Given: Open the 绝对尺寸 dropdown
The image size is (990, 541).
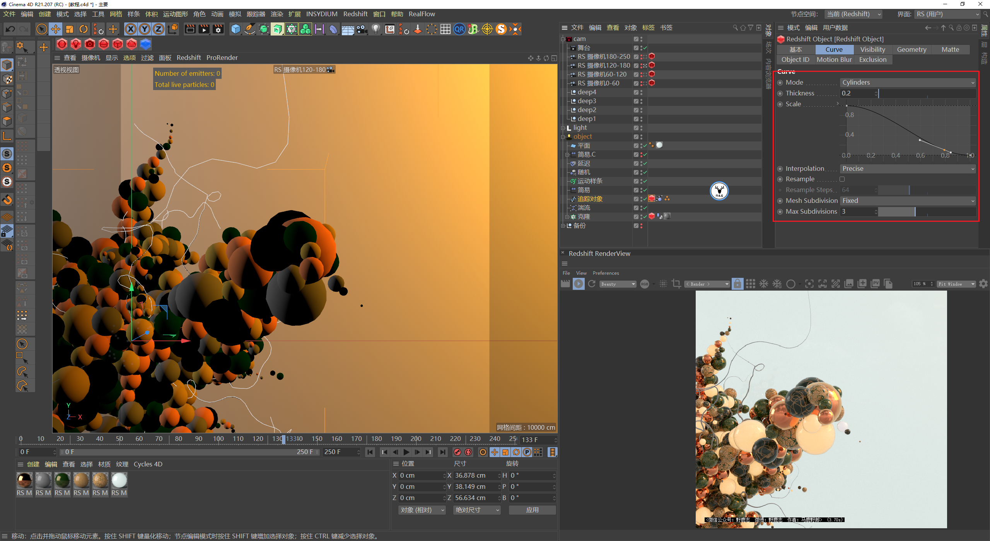Looking at the screenshot, I should pos(477,510).
